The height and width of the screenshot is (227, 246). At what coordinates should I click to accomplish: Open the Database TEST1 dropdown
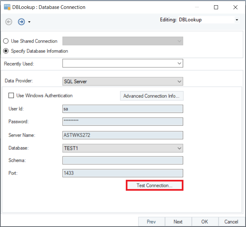[179, 148]
